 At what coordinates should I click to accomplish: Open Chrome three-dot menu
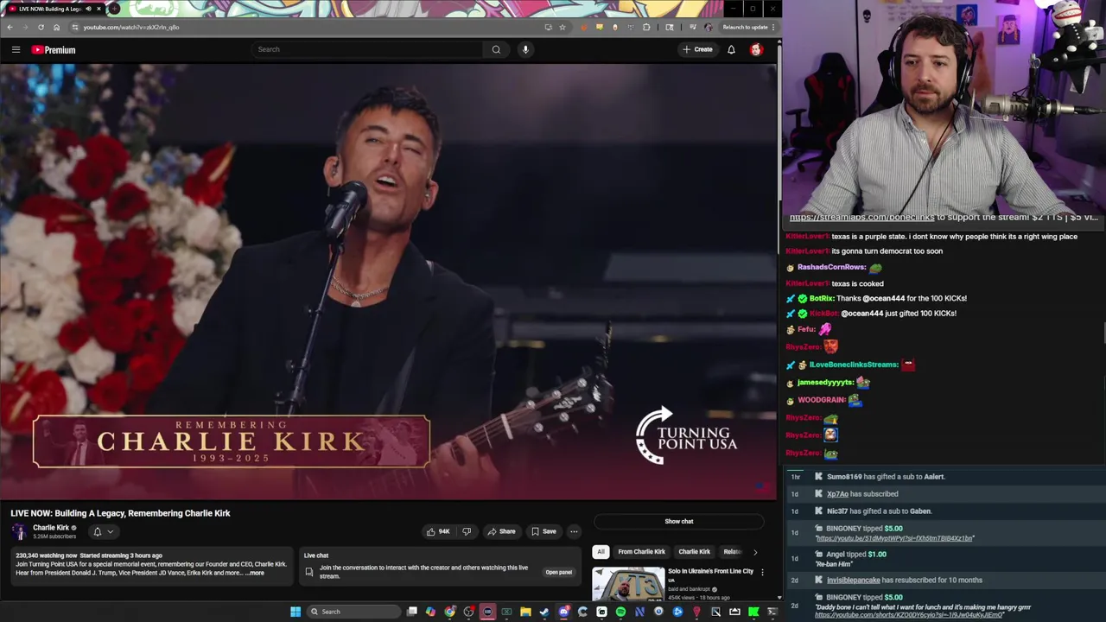click(773, 27)
